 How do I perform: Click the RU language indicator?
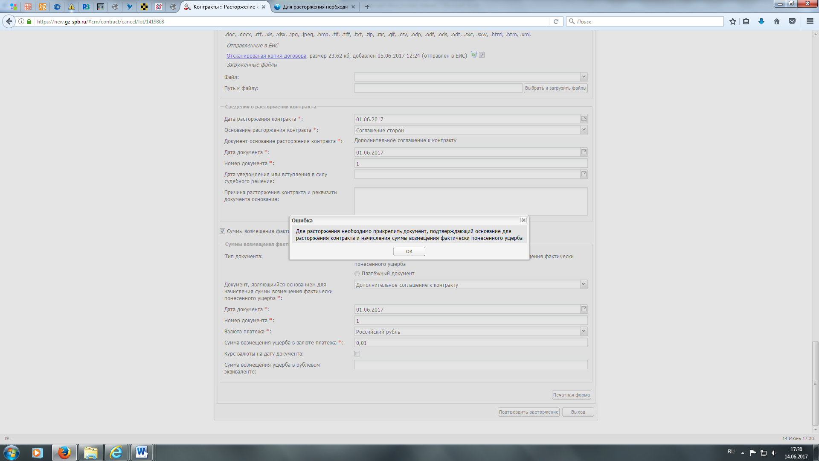(x=731, y=452)
